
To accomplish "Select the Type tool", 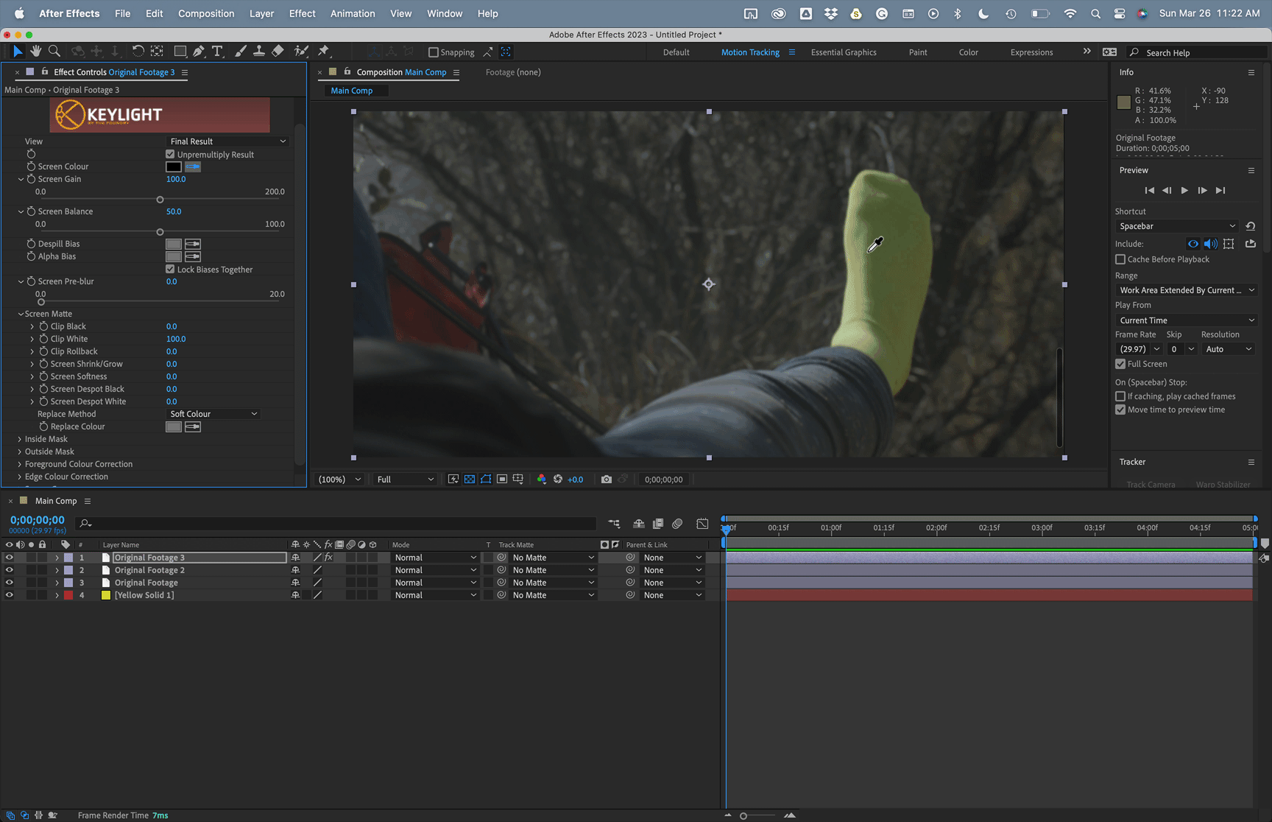I will tap(217, 52).
